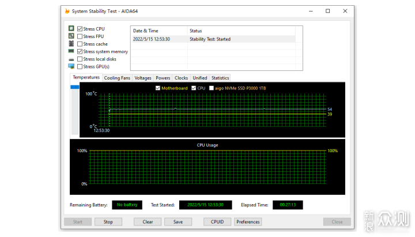This screenshot has height=237, width=415.
Task: Click the Test Started time value
Action: 205,205
